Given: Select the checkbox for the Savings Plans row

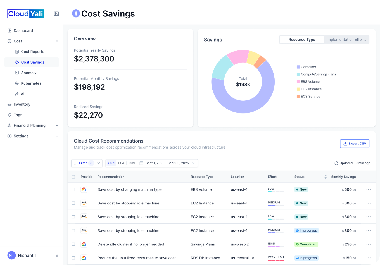Looking at the screenshot, I should (x=73, y=244).
